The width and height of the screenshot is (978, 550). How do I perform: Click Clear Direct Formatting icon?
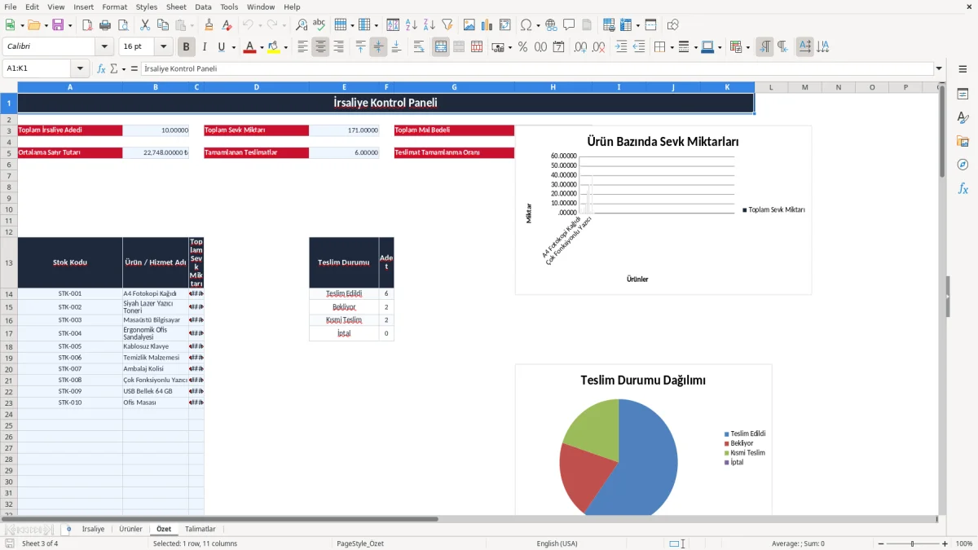[226, 25]
